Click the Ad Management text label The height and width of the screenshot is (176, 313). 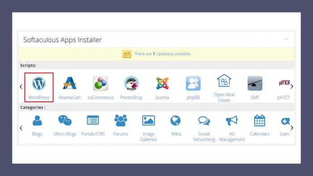coord(232,137)
